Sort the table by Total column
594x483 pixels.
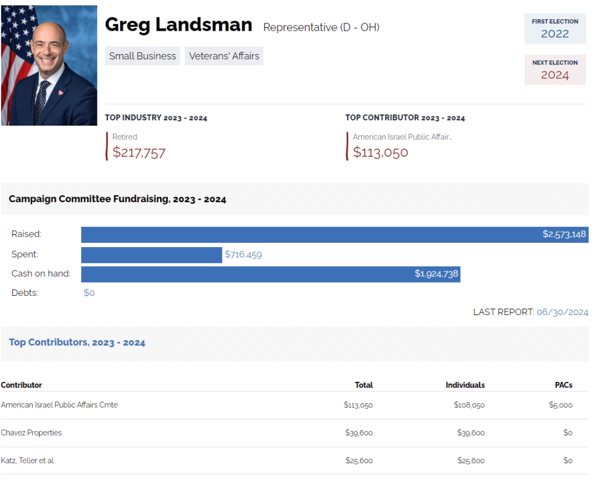363,385
